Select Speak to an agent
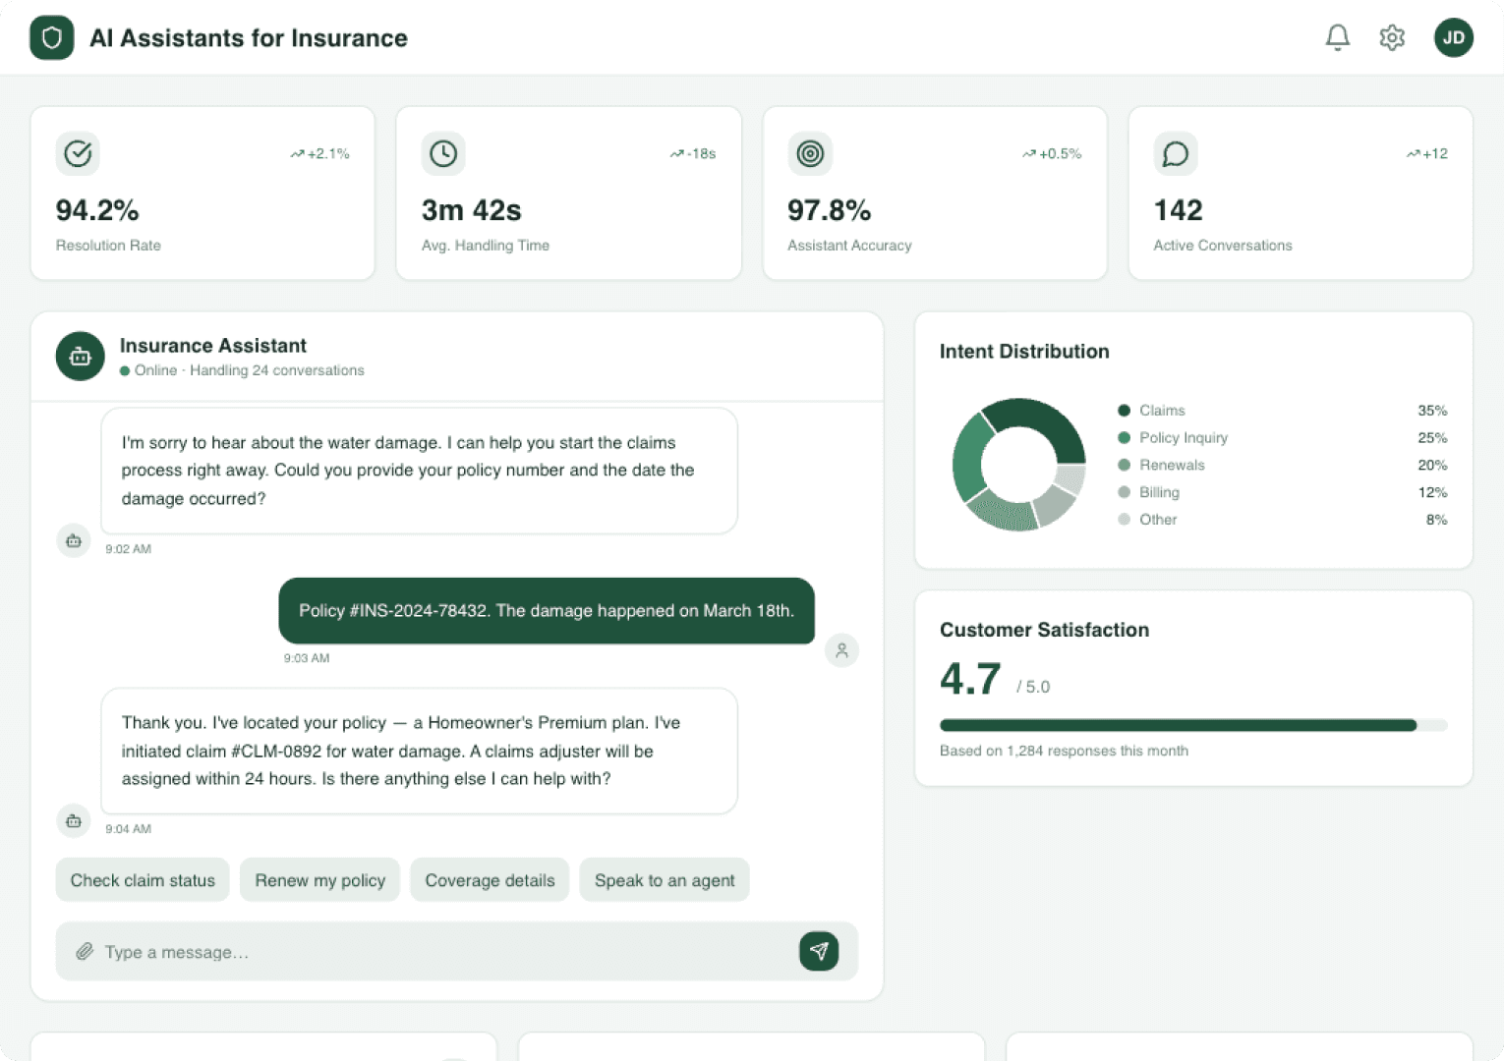Viewport: 1504px width, 1061px height. 665,879
